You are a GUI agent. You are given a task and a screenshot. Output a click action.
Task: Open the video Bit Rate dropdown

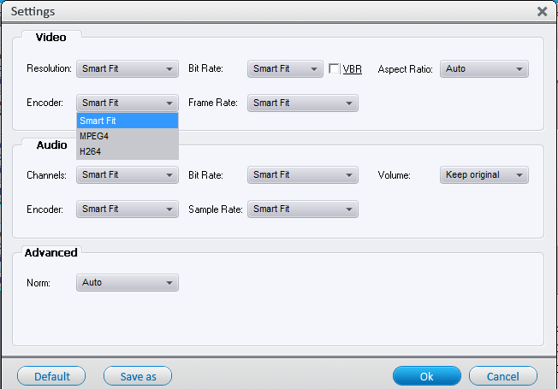click(x=284, y=69)
